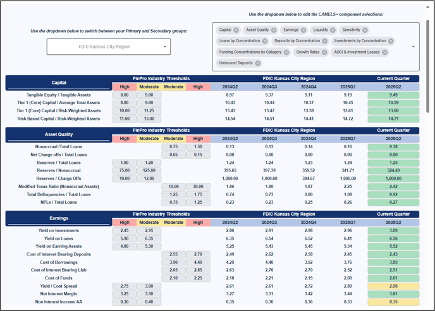The image size is (435, 311).
Task: Remove the Earnings chip
Action: coord(303,30)
